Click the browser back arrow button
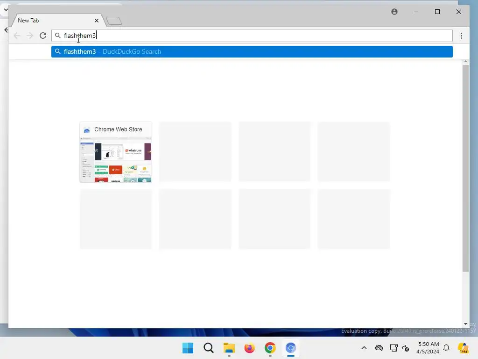This screenshot has width=478, height=359. click(x=17, y=36)
